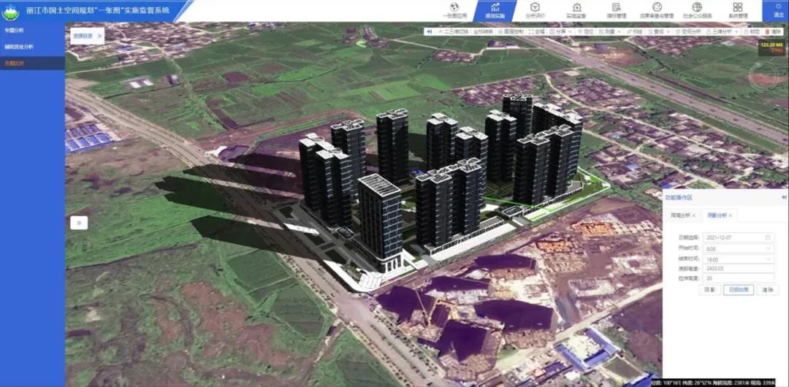Click the system logo in the header
This screenshot has width=789, height=387.
[x=10, y=11]
